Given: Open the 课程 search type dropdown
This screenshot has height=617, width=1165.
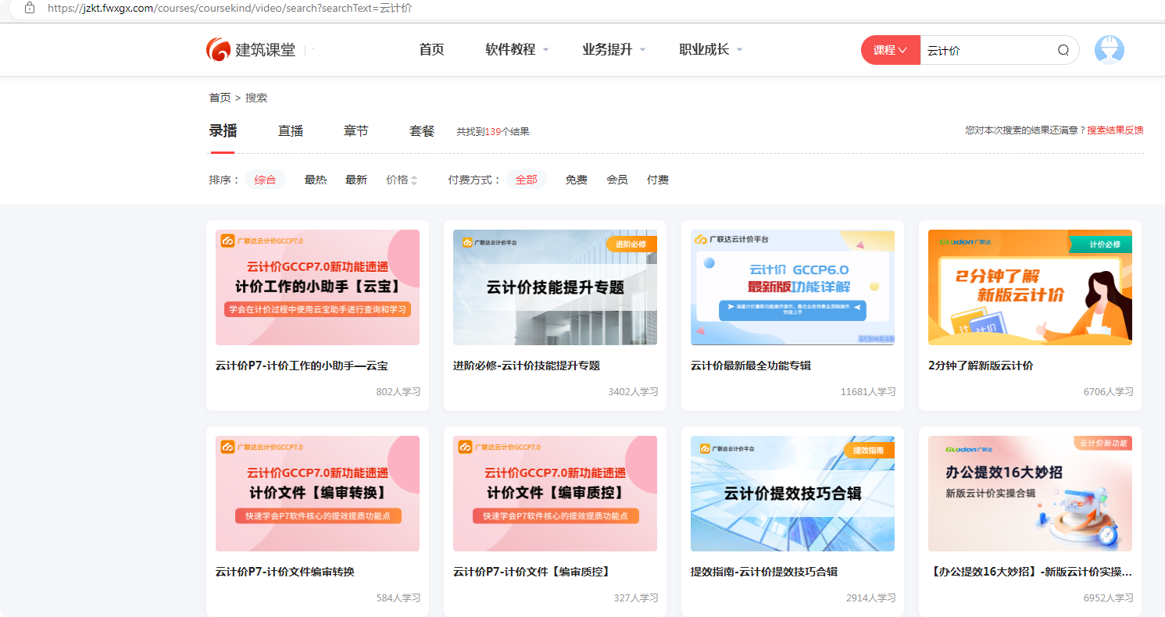Looking at the screenshot, I should click(x=891, y=50).
